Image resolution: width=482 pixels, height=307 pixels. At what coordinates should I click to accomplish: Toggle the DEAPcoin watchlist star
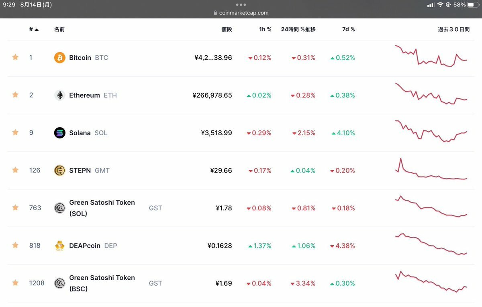[15, 245]
